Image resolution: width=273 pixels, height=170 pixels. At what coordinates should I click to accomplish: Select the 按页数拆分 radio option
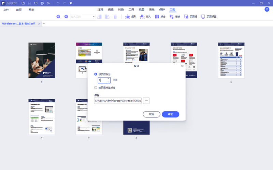click(96, 74)
